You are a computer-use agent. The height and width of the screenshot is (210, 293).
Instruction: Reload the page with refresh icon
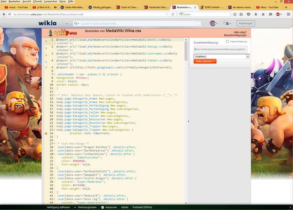pos(173,14)
